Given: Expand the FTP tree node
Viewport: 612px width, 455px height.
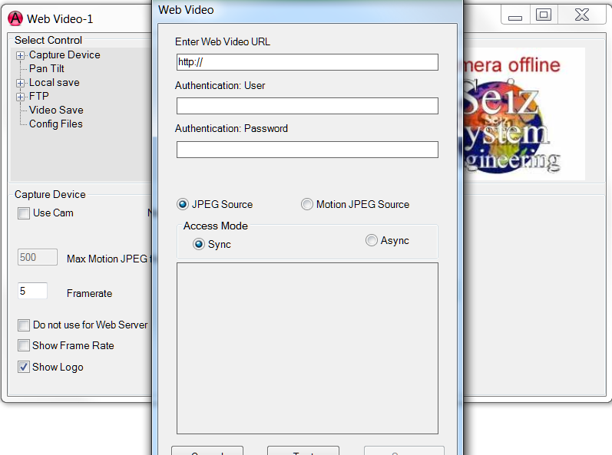Looking at the screenshot, I should coord(20,97).
